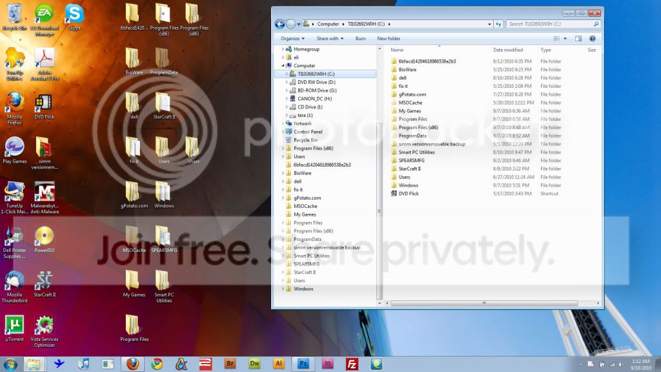Open Google Chrome from the taskbar
Viewport: 661px width, 372px height.
(x=157, y=364)
